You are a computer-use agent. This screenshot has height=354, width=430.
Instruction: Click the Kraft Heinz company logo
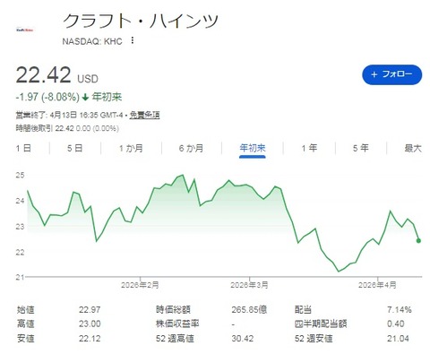tap(25, 30)
